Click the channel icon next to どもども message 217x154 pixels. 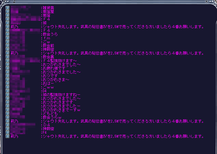pos(7,114)
